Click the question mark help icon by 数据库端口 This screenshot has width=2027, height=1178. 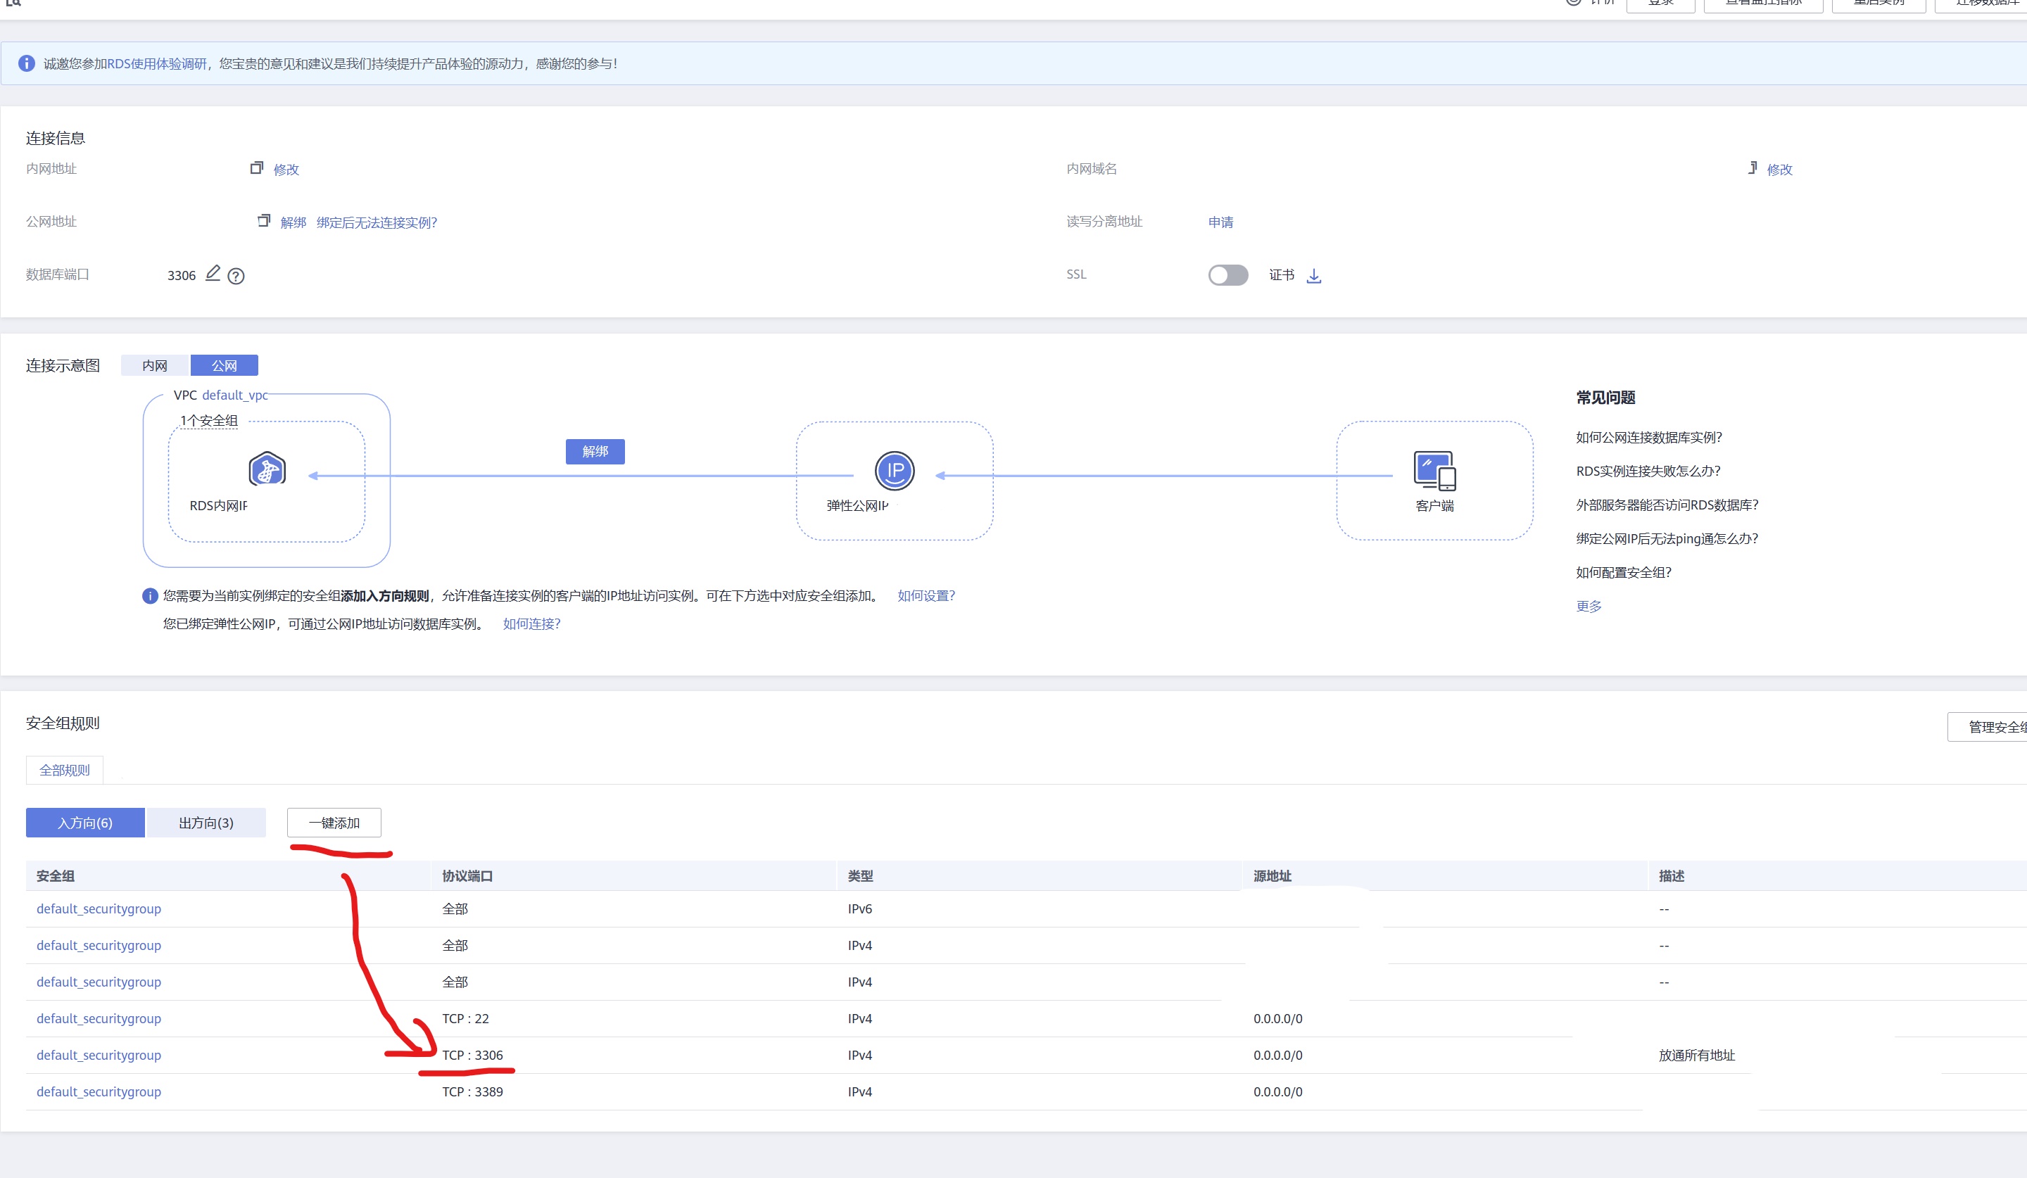(x=236, y=276)
